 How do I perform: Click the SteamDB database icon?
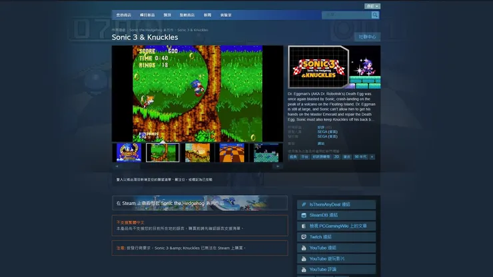304,215
